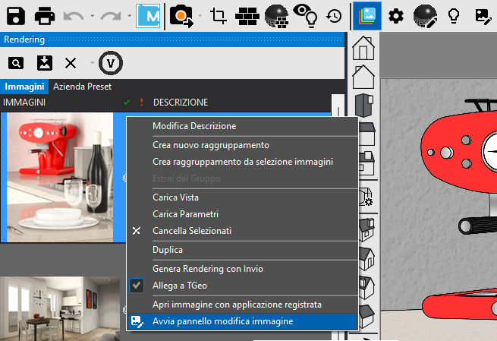Select Crea raggruppamento da selezione immagini
This screenshot has height=341, width=497.
point(243,162)
